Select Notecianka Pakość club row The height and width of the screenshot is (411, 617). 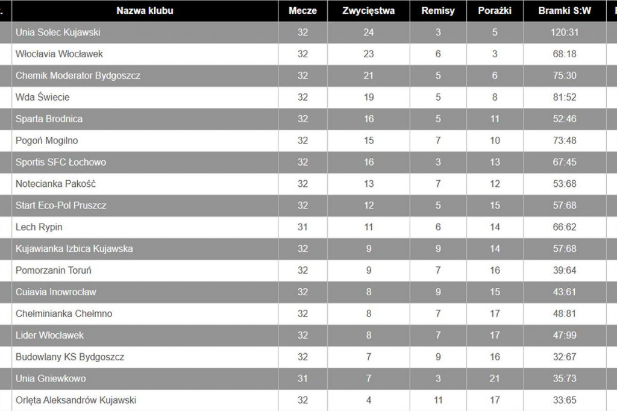point(308,184)
